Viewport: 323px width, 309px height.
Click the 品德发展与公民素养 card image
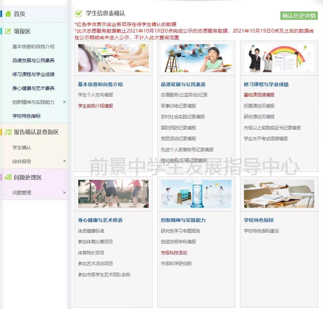tap(196, 58)
